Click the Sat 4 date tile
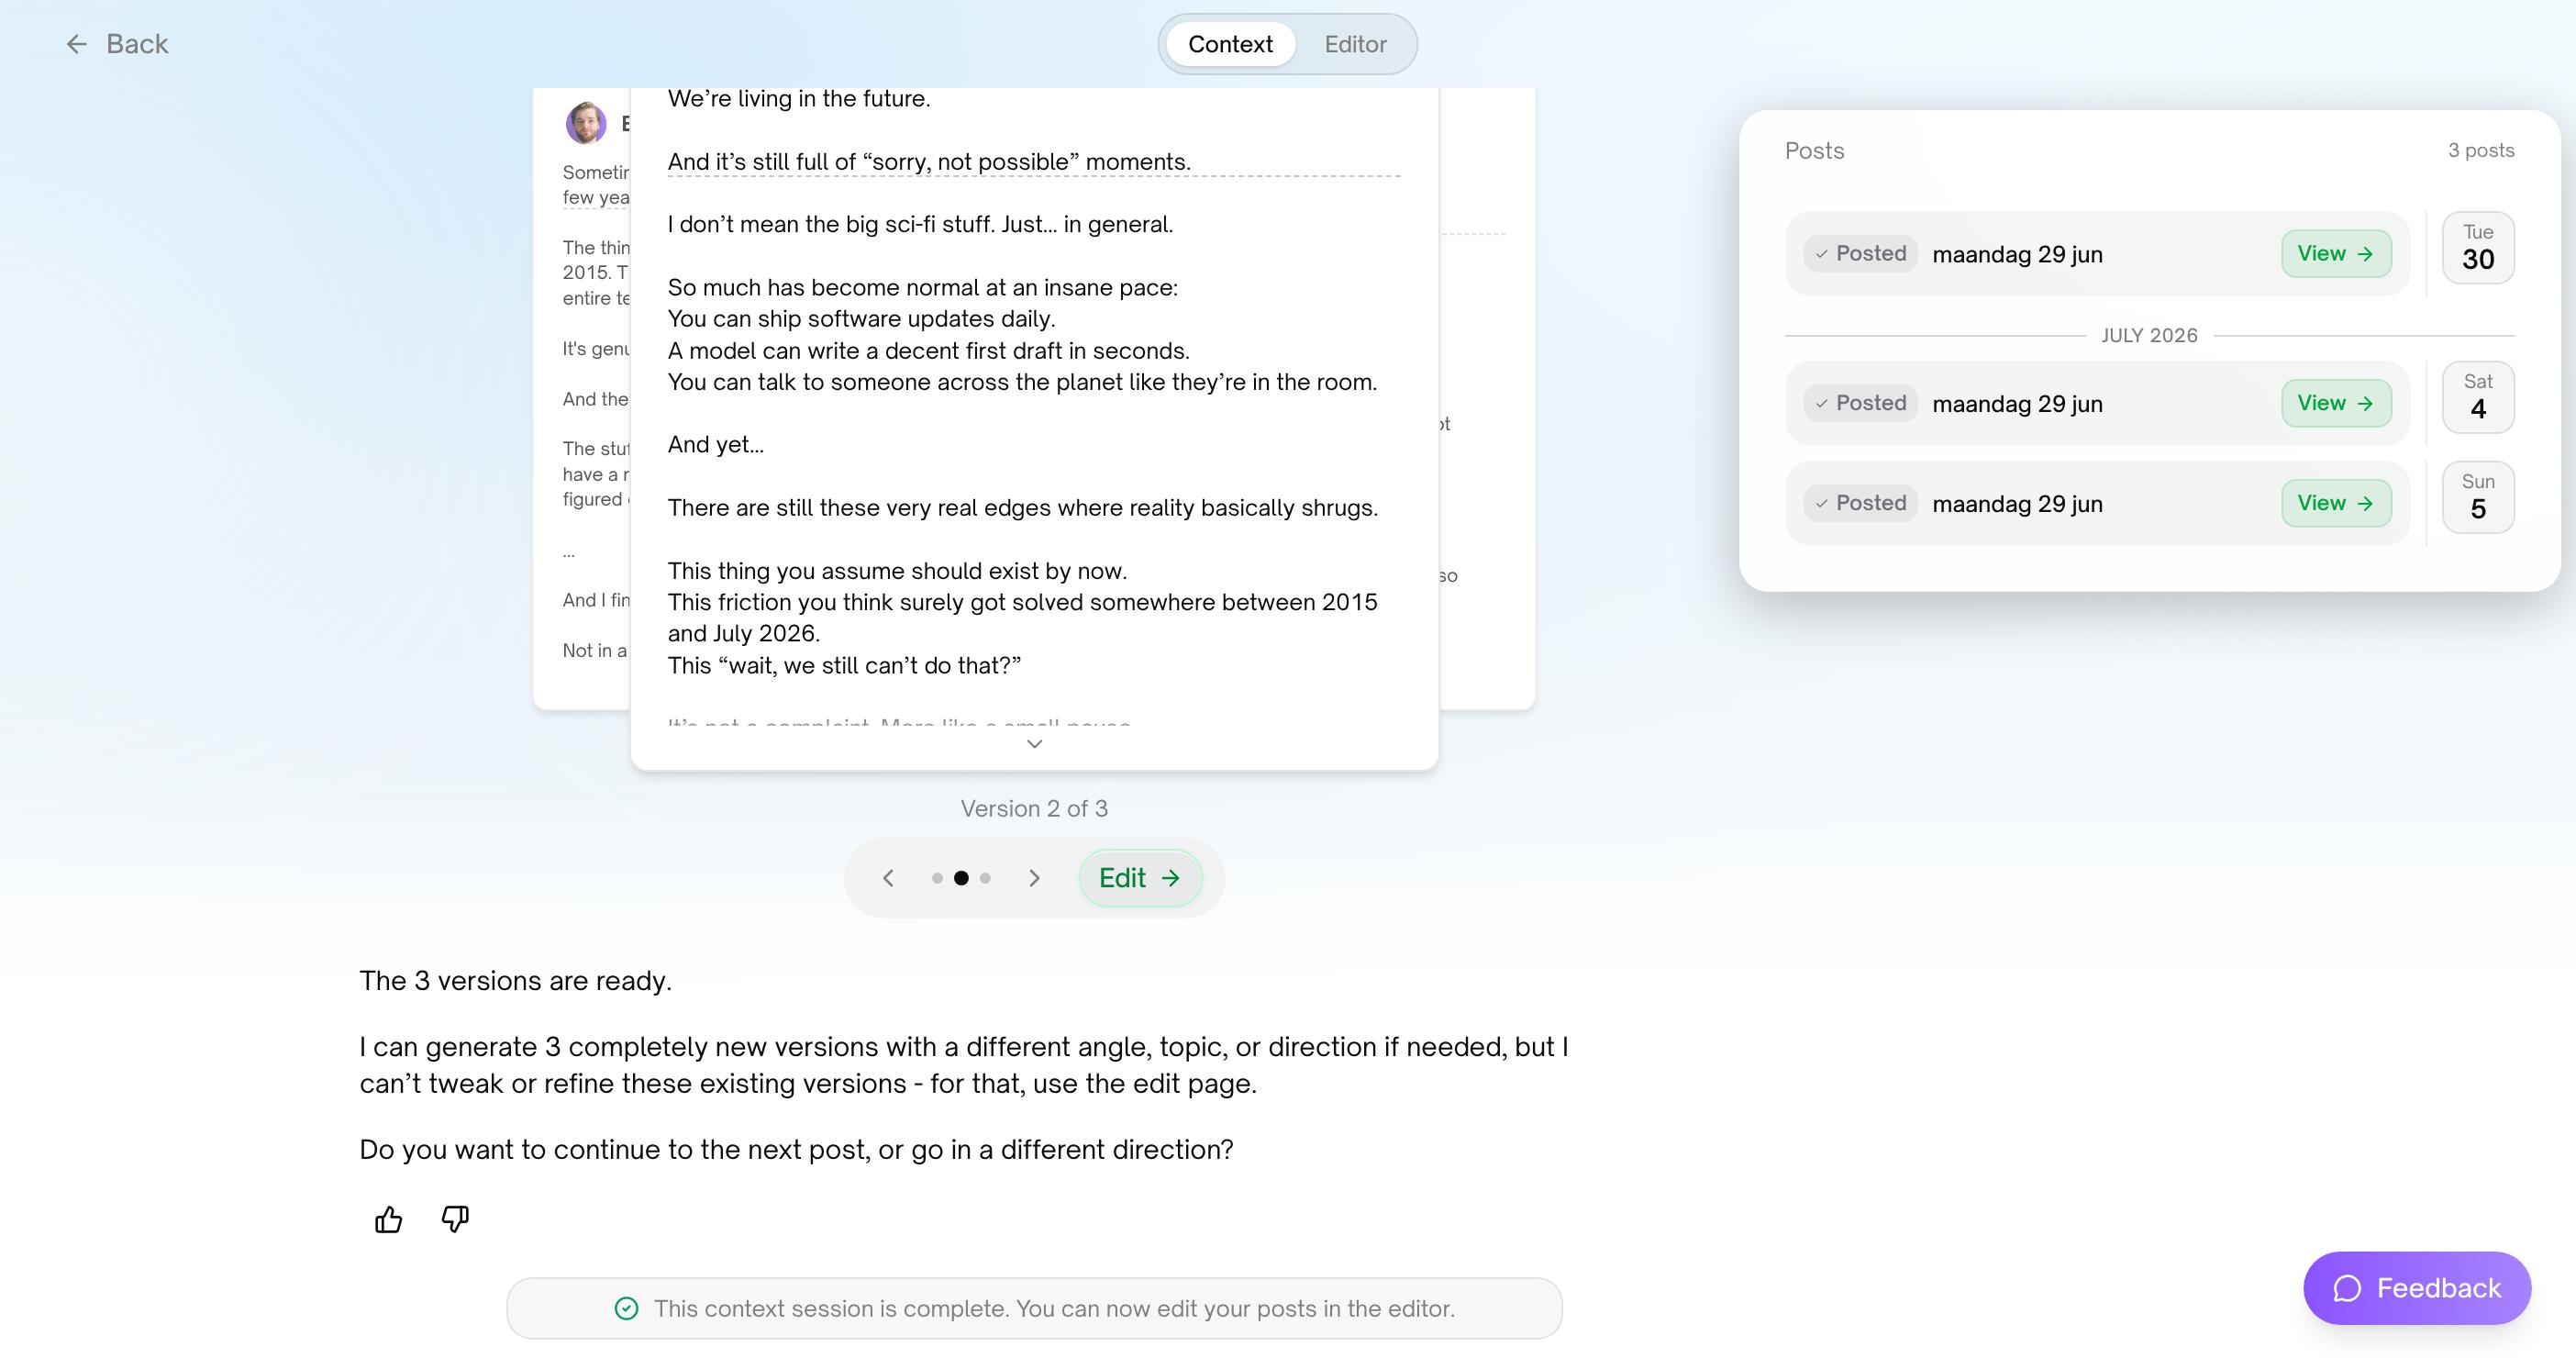The image size is (2576, 1369). (x=2478, y=397)
